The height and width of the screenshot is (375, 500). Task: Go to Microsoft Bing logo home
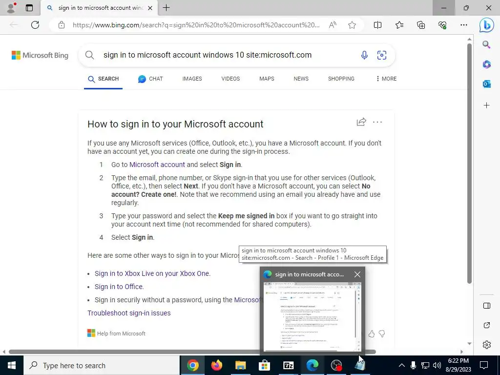(40, 55)
